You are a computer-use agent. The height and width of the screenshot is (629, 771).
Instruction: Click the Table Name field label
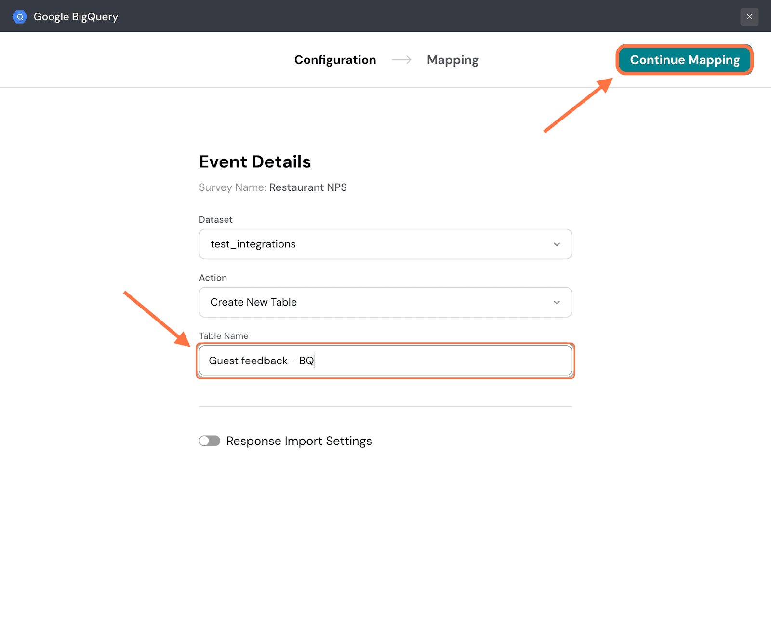tap(224, 336)
